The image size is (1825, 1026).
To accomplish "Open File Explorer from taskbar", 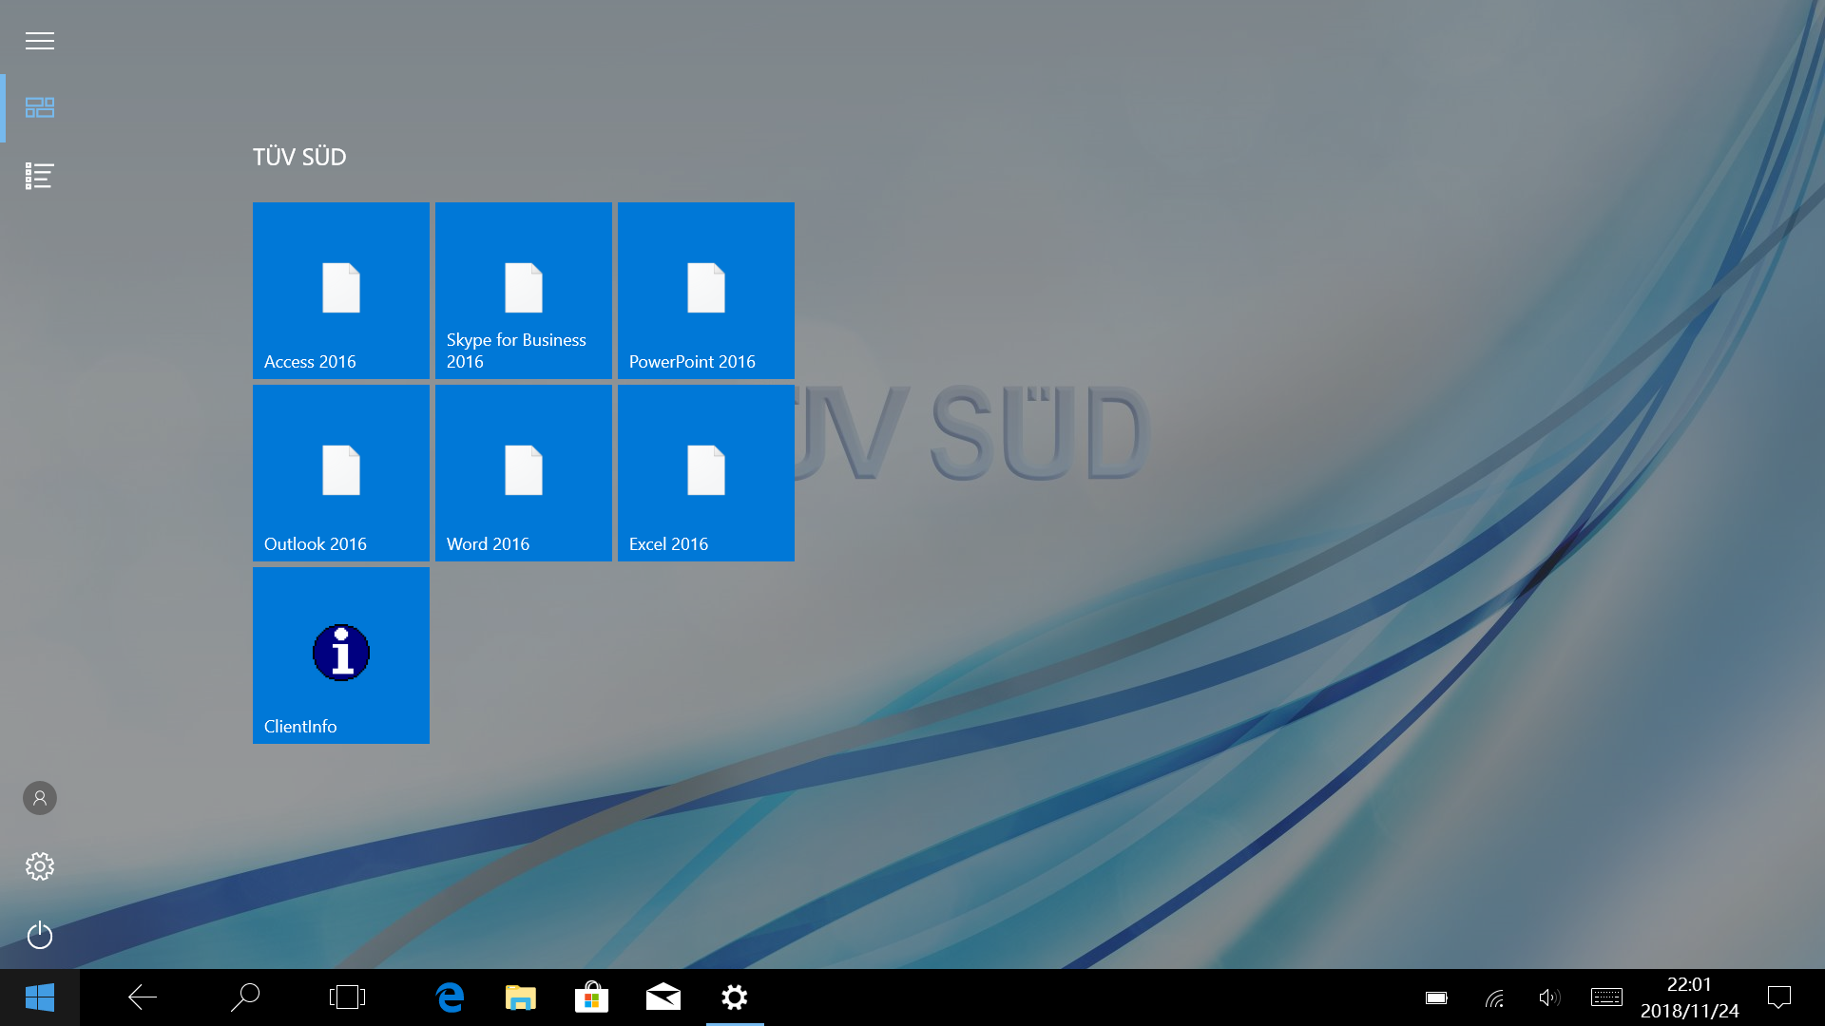I will pyautogui.click(x=521, y=997).
